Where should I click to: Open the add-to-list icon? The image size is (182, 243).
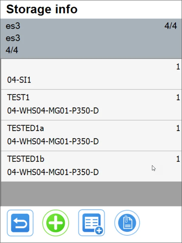click(x=91, y=223)
